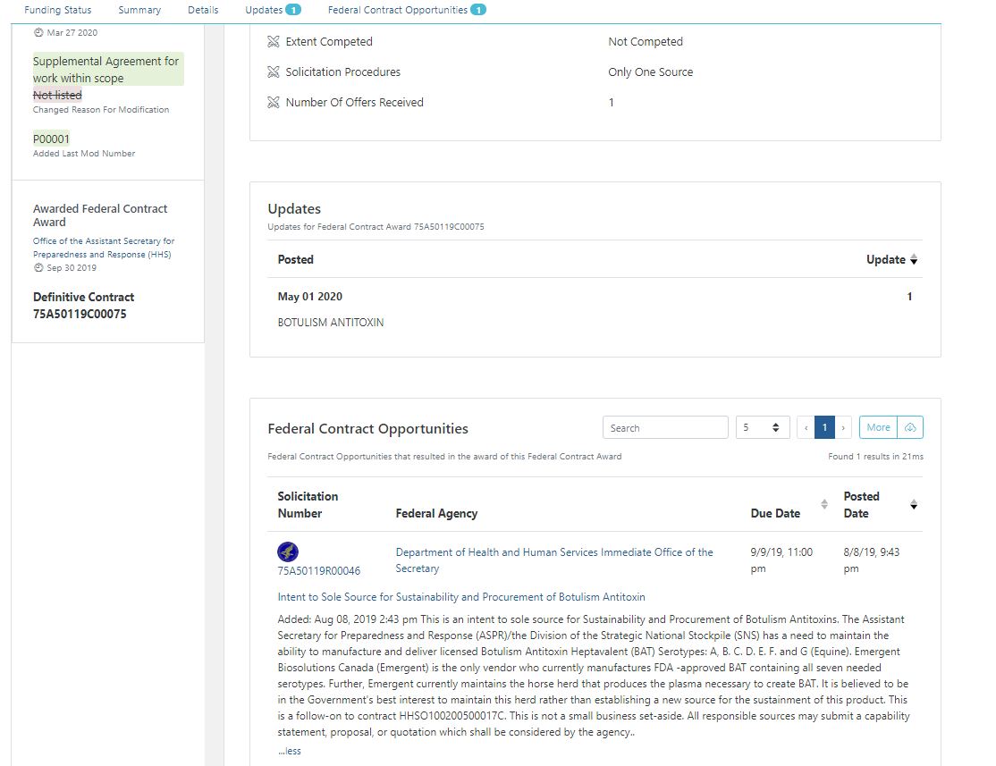Click the icon beside Number Of Offers Received
This screenshot has width=996, height=766.
click(274, 103)
